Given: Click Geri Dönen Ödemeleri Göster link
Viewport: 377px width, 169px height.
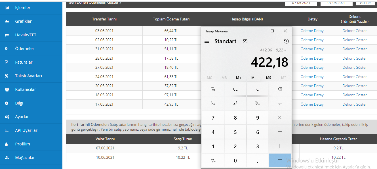Looking at the screenshot, I should (95, 2).
